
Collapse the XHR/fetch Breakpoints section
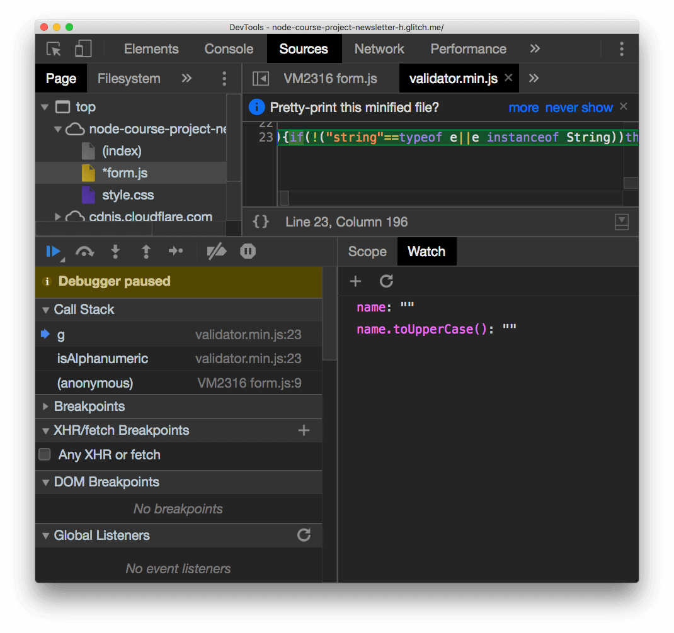tap(45, 431)
